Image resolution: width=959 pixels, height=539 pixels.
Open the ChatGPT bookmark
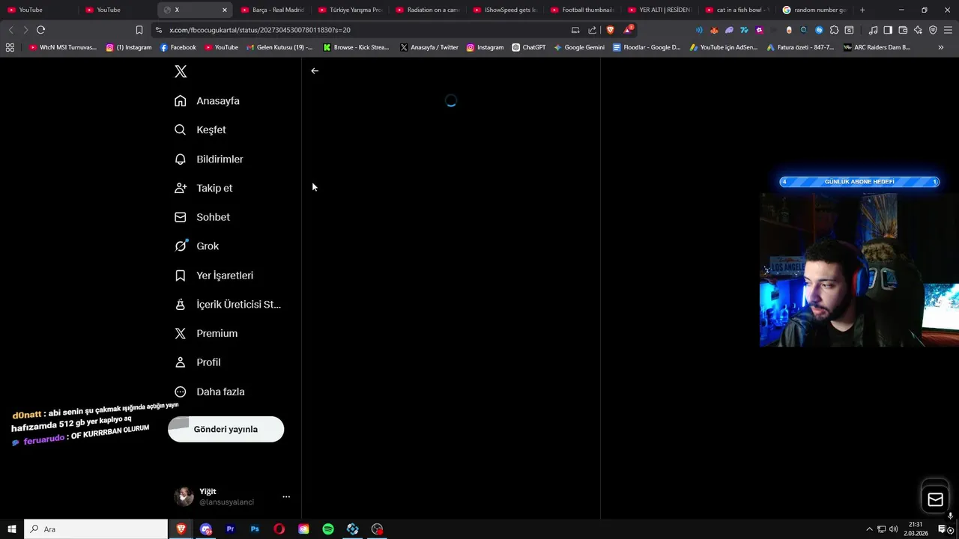529,47
